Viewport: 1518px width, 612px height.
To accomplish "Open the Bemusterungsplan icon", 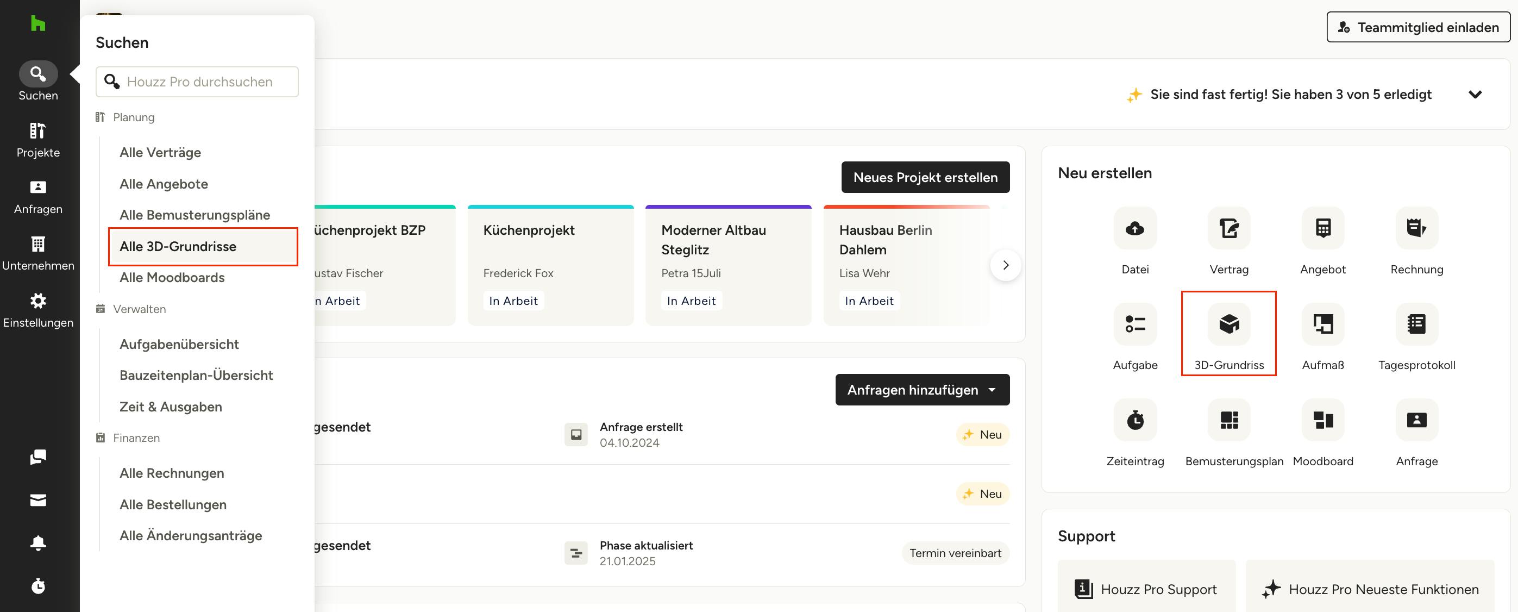I will coord(1228,420).
